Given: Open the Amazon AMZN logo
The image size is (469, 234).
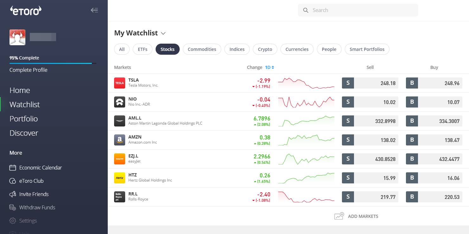Looking at the screenshot, I should [119, 140].
